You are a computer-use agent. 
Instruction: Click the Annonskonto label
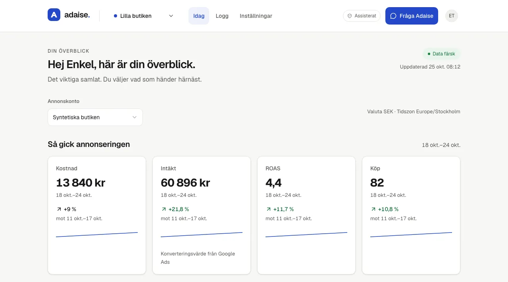[63, 101]
